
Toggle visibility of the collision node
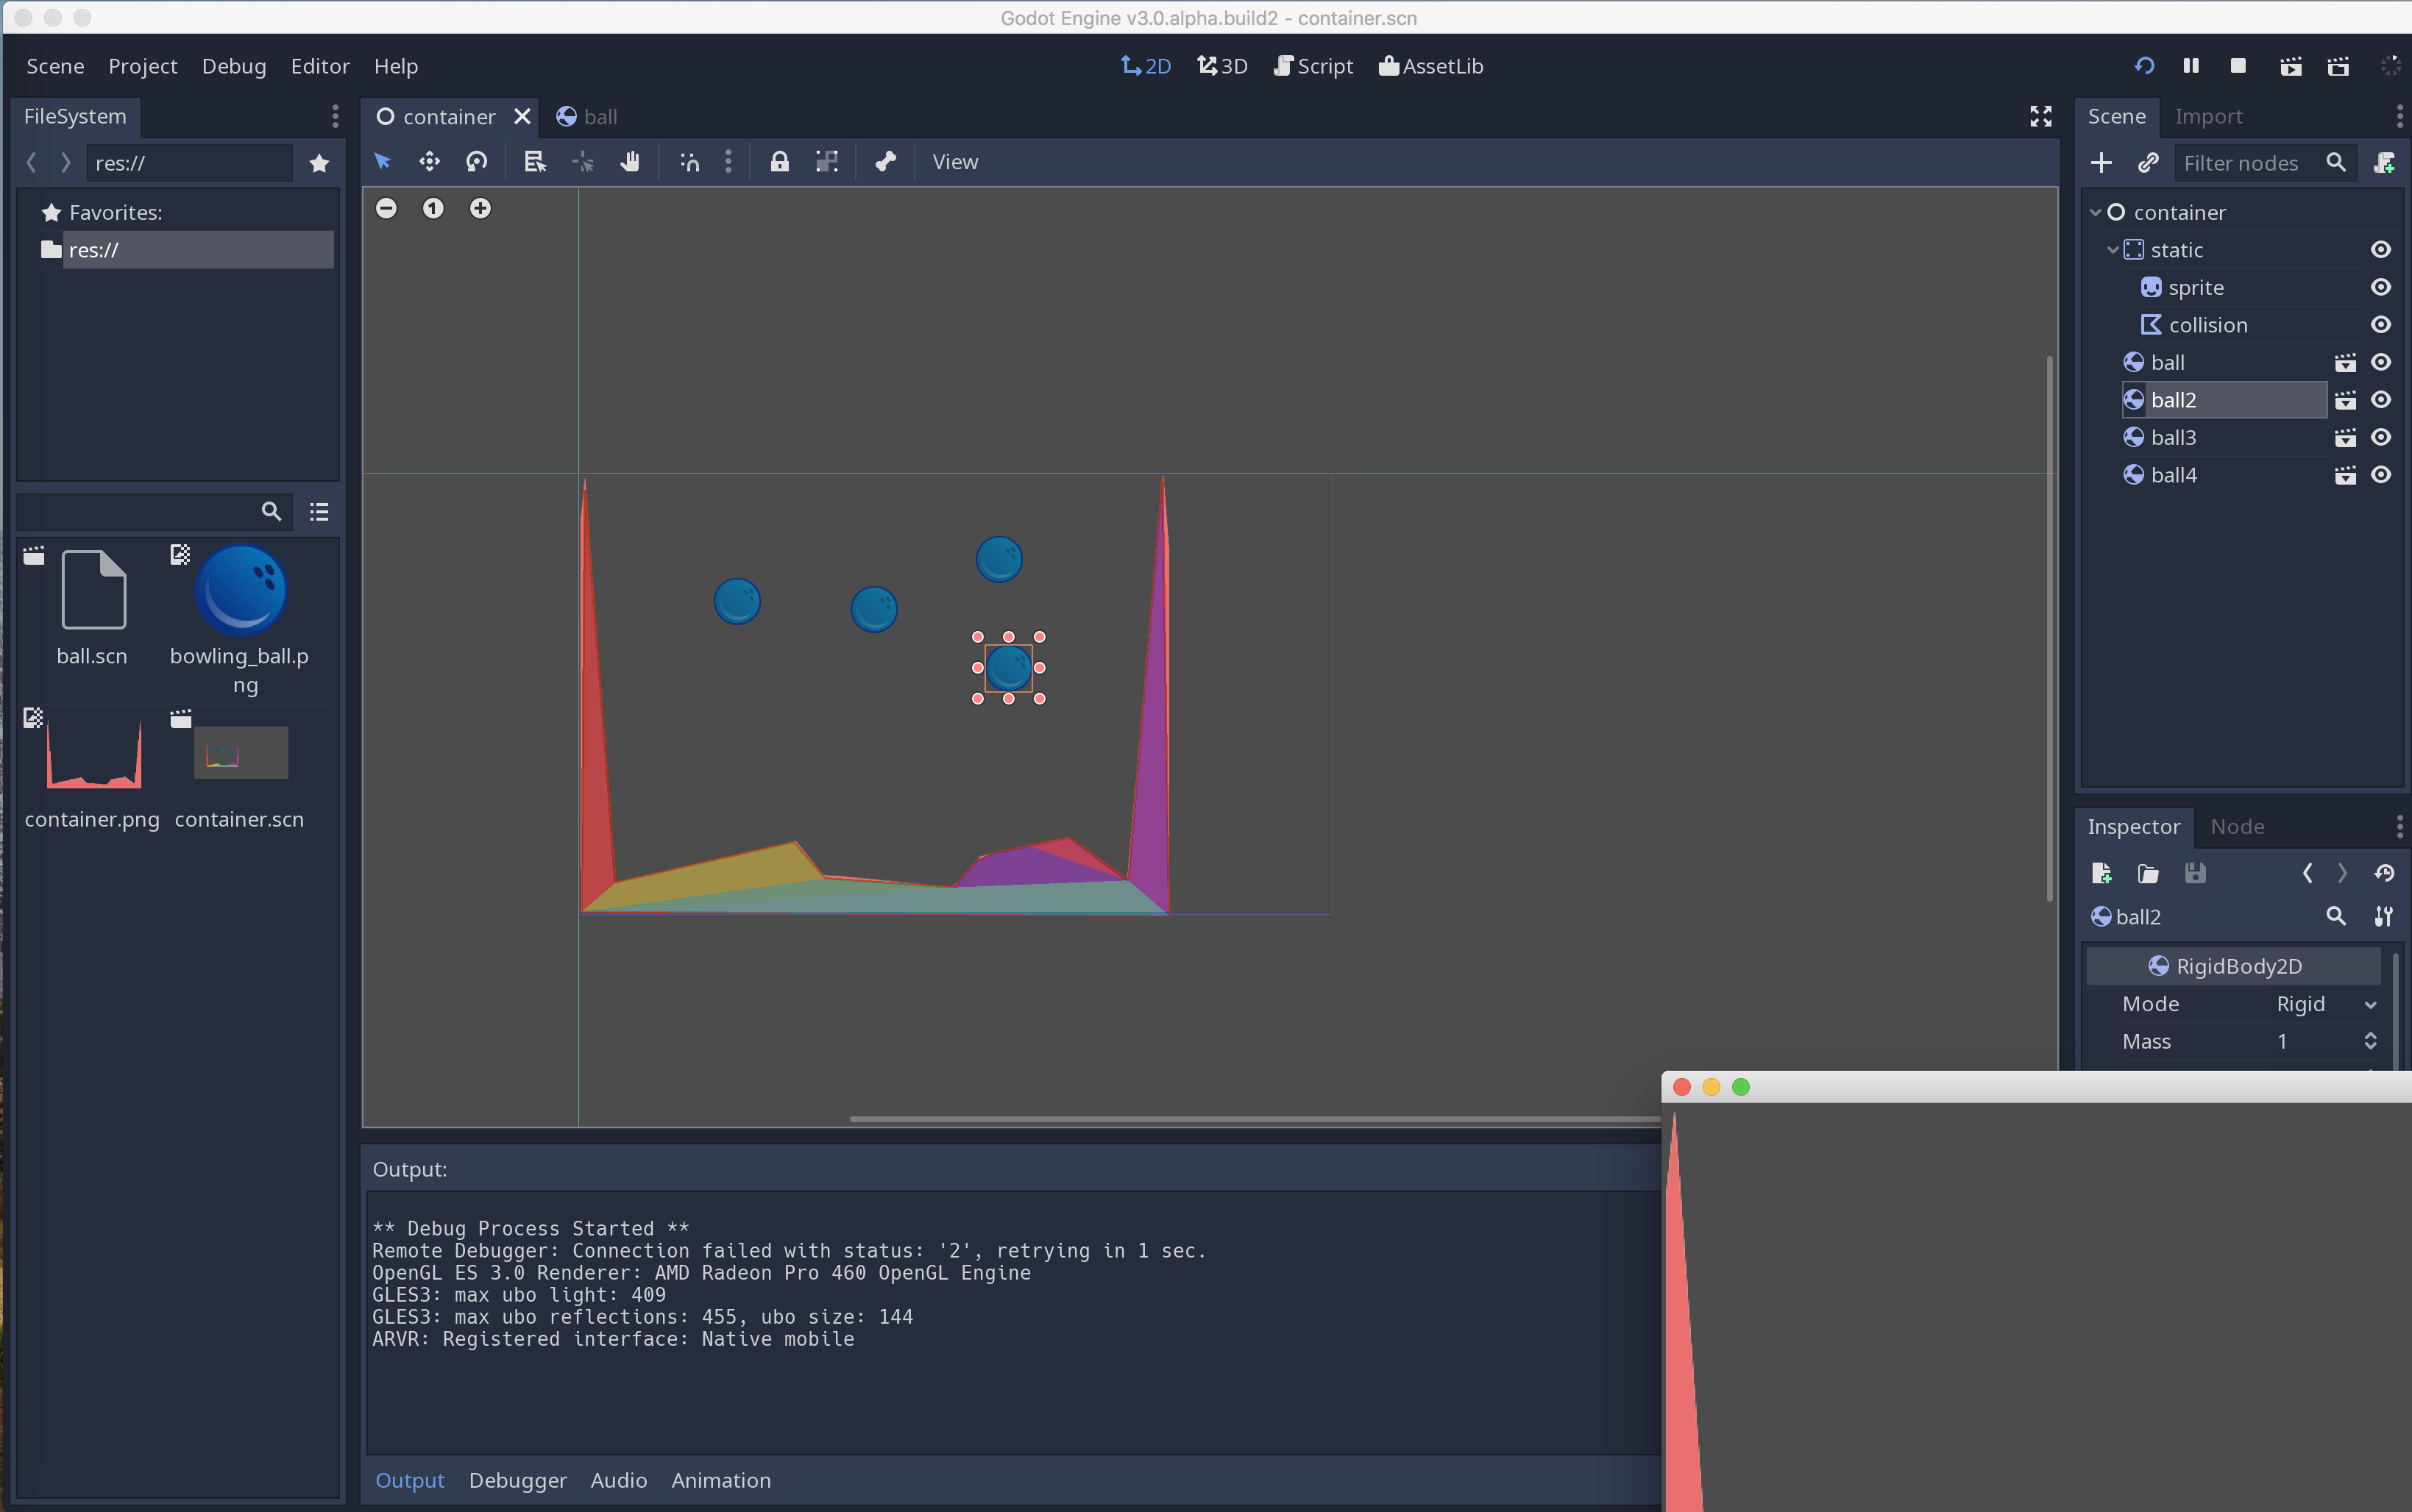click(x=2381, y=325)
